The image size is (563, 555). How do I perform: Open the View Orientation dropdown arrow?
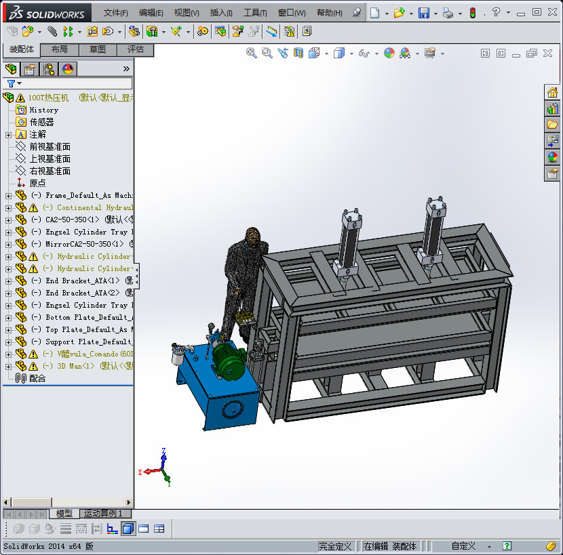326,54
